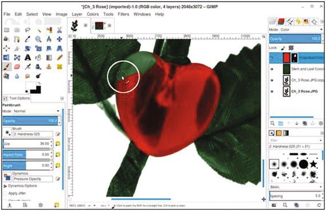Open Tool Options panel configuration menu
Image resolution: width=326 pixels, height=211 pixels.
pyautogui.click(x=62, y=98)
